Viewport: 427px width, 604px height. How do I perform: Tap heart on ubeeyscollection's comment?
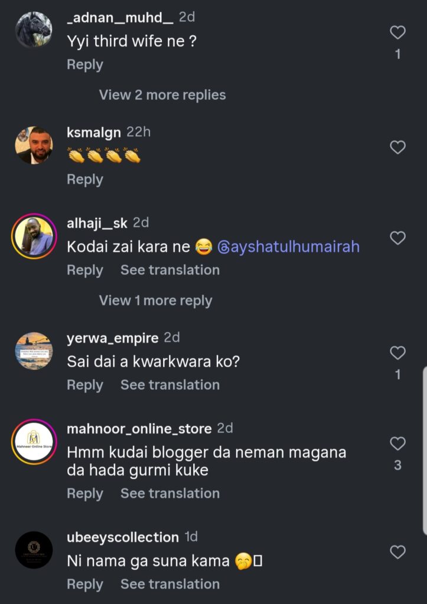click(x=398, y=552)
